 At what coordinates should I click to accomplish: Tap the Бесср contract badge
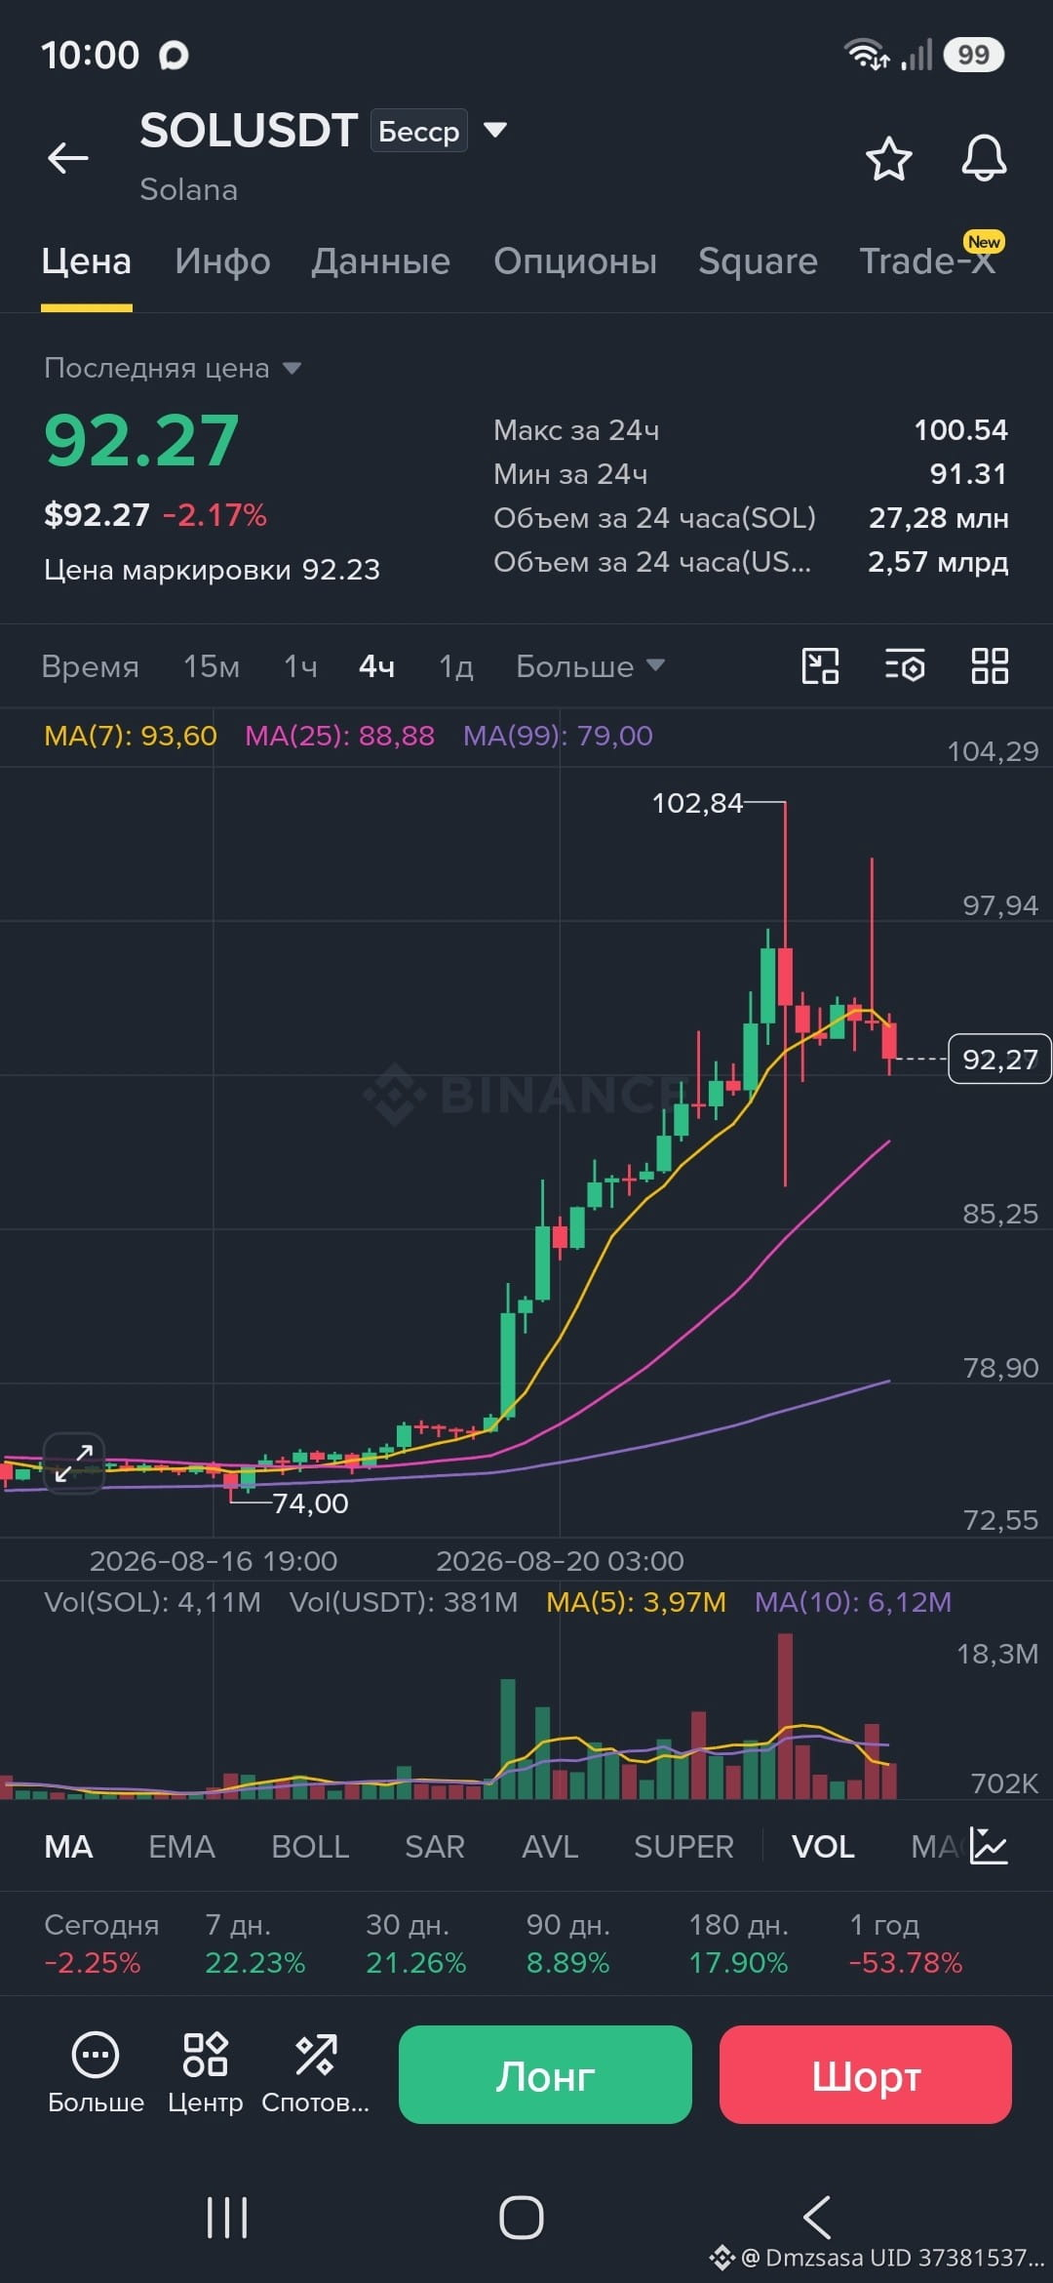pos(418,131)
